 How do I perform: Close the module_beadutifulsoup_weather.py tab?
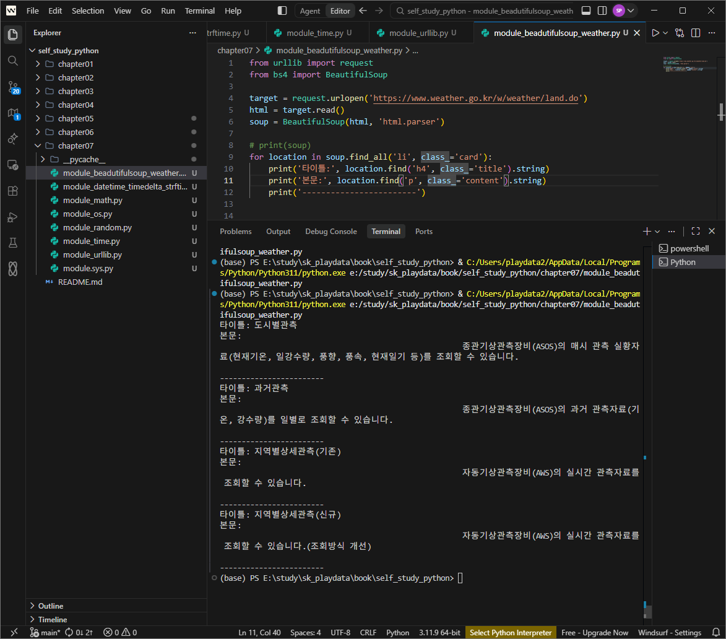coord(637,33)
